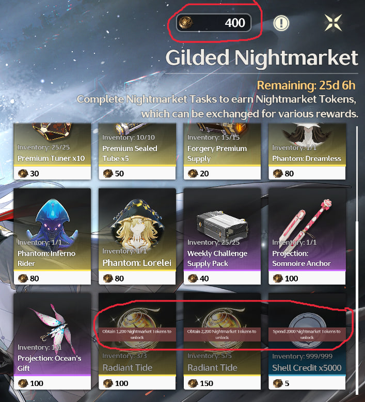Viewport: 365px width, 402px height.
Task: Click the 'Obtain 1,200 Nightmarket Tokens' lock banner
Action: (x=137, y=334)
